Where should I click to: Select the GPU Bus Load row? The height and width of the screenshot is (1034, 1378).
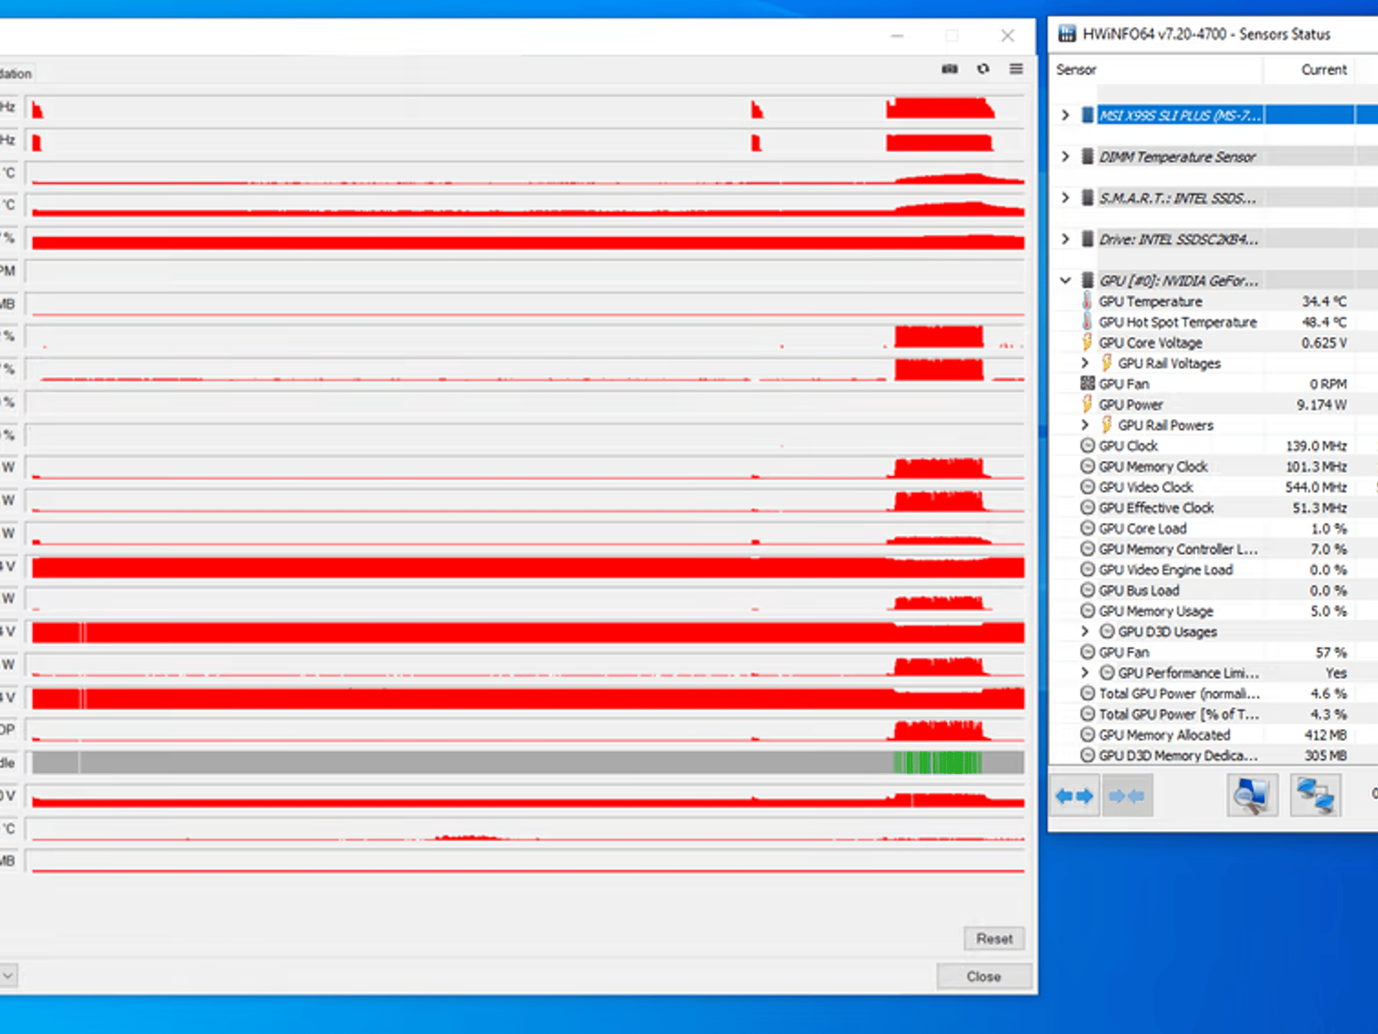(1214, 590)
